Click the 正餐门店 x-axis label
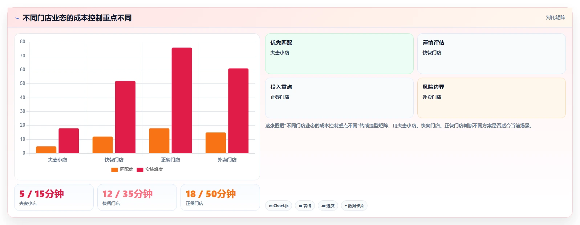Image resolution: width=580 pixels, height=225 pixels. tap(170, 160)
